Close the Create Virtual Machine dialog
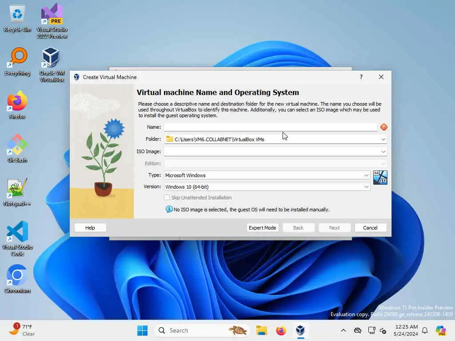The image size is (455, 341). [381, 77]
